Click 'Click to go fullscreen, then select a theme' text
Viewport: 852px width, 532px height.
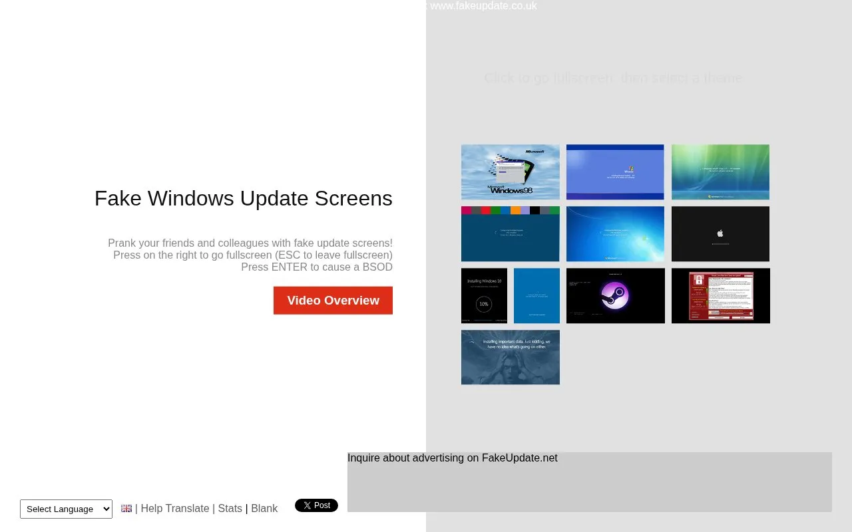tap(613, 78)
